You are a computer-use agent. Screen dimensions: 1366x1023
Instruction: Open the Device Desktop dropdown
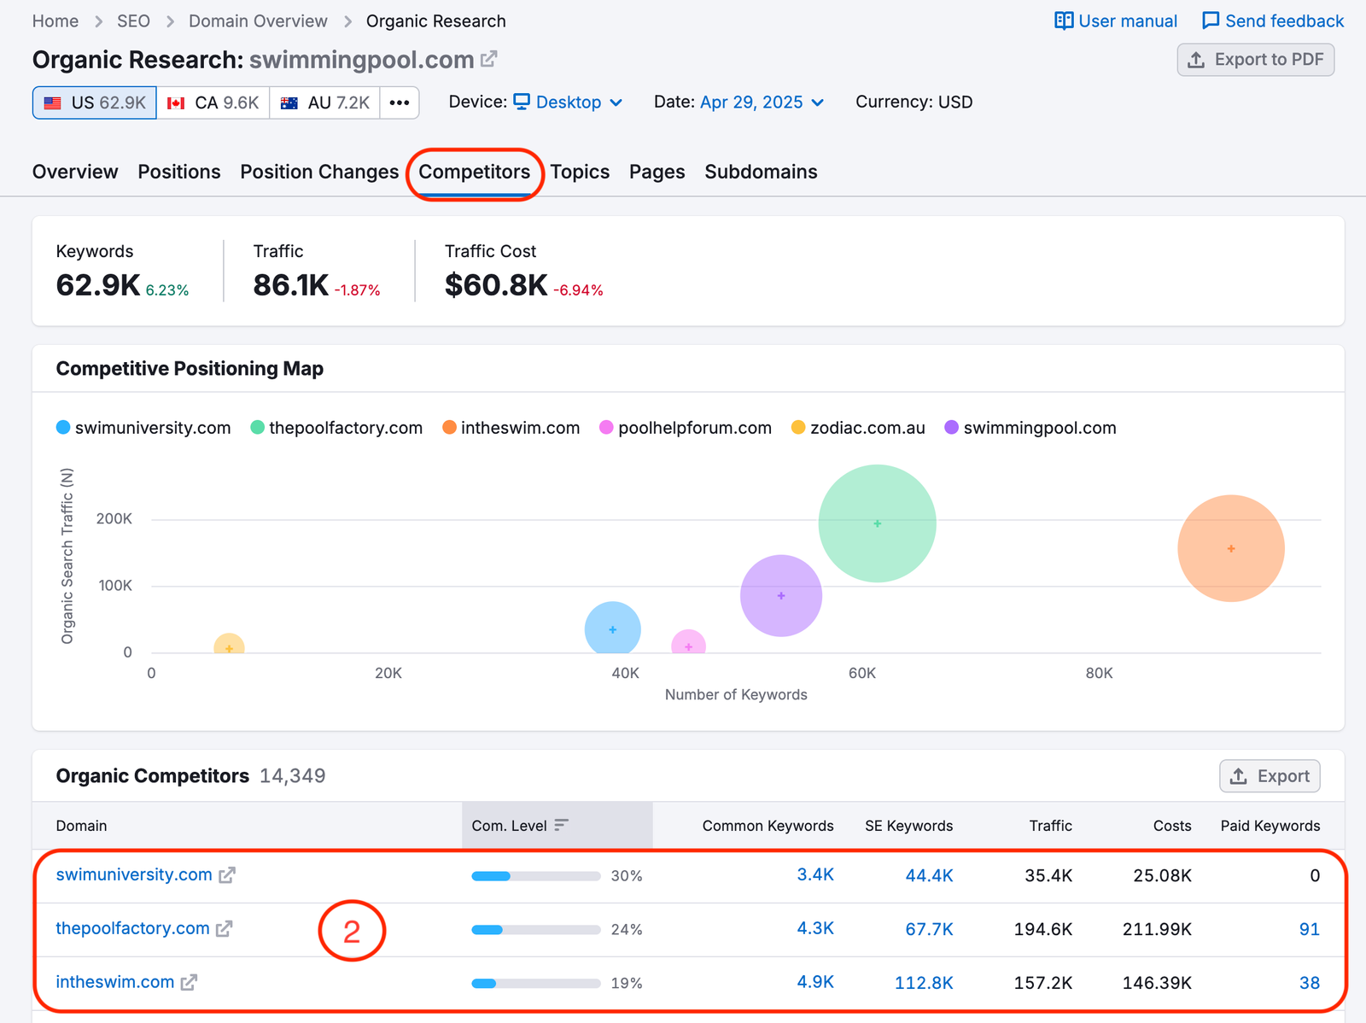tap(569, 102)
